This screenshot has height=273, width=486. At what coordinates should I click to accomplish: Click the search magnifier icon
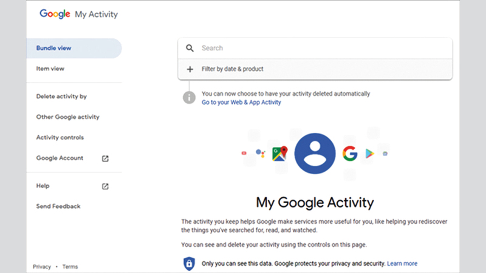pos(190,48)
